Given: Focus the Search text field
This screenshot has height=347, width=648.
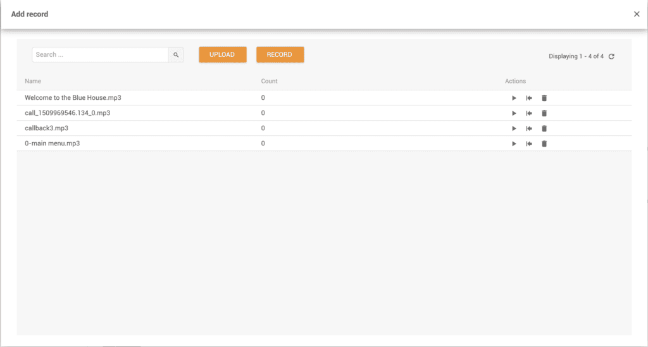Looking at the screenshot, I should [x=100, y=55].
